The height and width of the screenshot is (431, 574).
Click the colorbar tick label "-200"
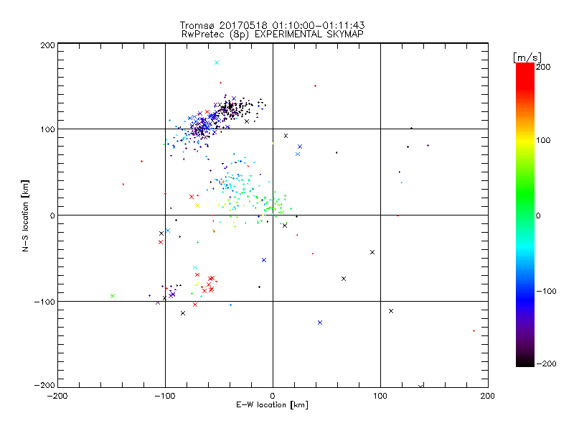(546, 364)
